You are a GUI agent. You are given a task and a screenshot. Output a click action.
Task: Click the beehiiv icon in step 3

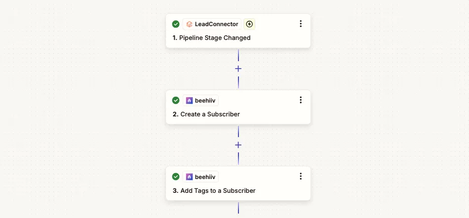coord(189,177)
